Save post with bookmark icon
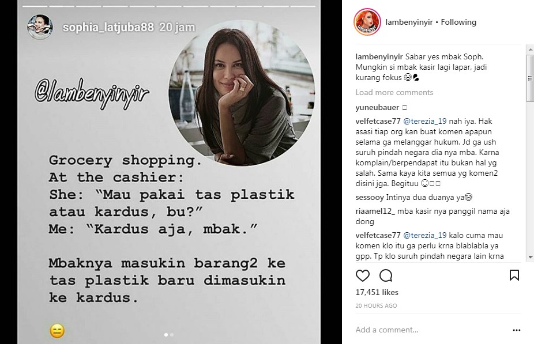Viewport: 534px width, 344px height. point(514,275)
